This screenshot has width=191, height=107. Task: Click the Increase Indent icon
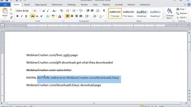[92, 11]
